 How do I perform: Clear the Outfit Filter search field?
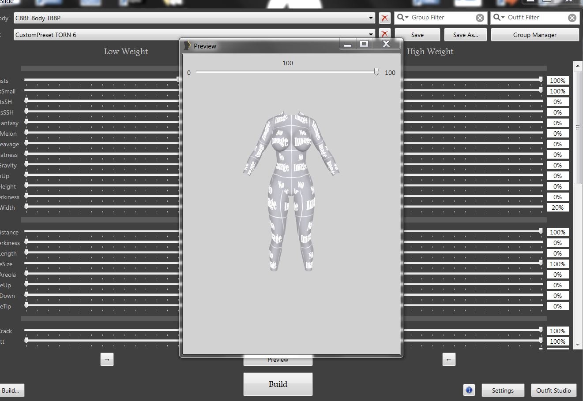572,18
